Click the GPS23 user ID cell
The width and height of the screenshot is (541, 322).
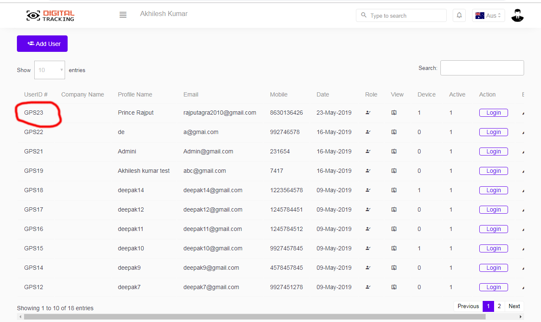point(34,113)
